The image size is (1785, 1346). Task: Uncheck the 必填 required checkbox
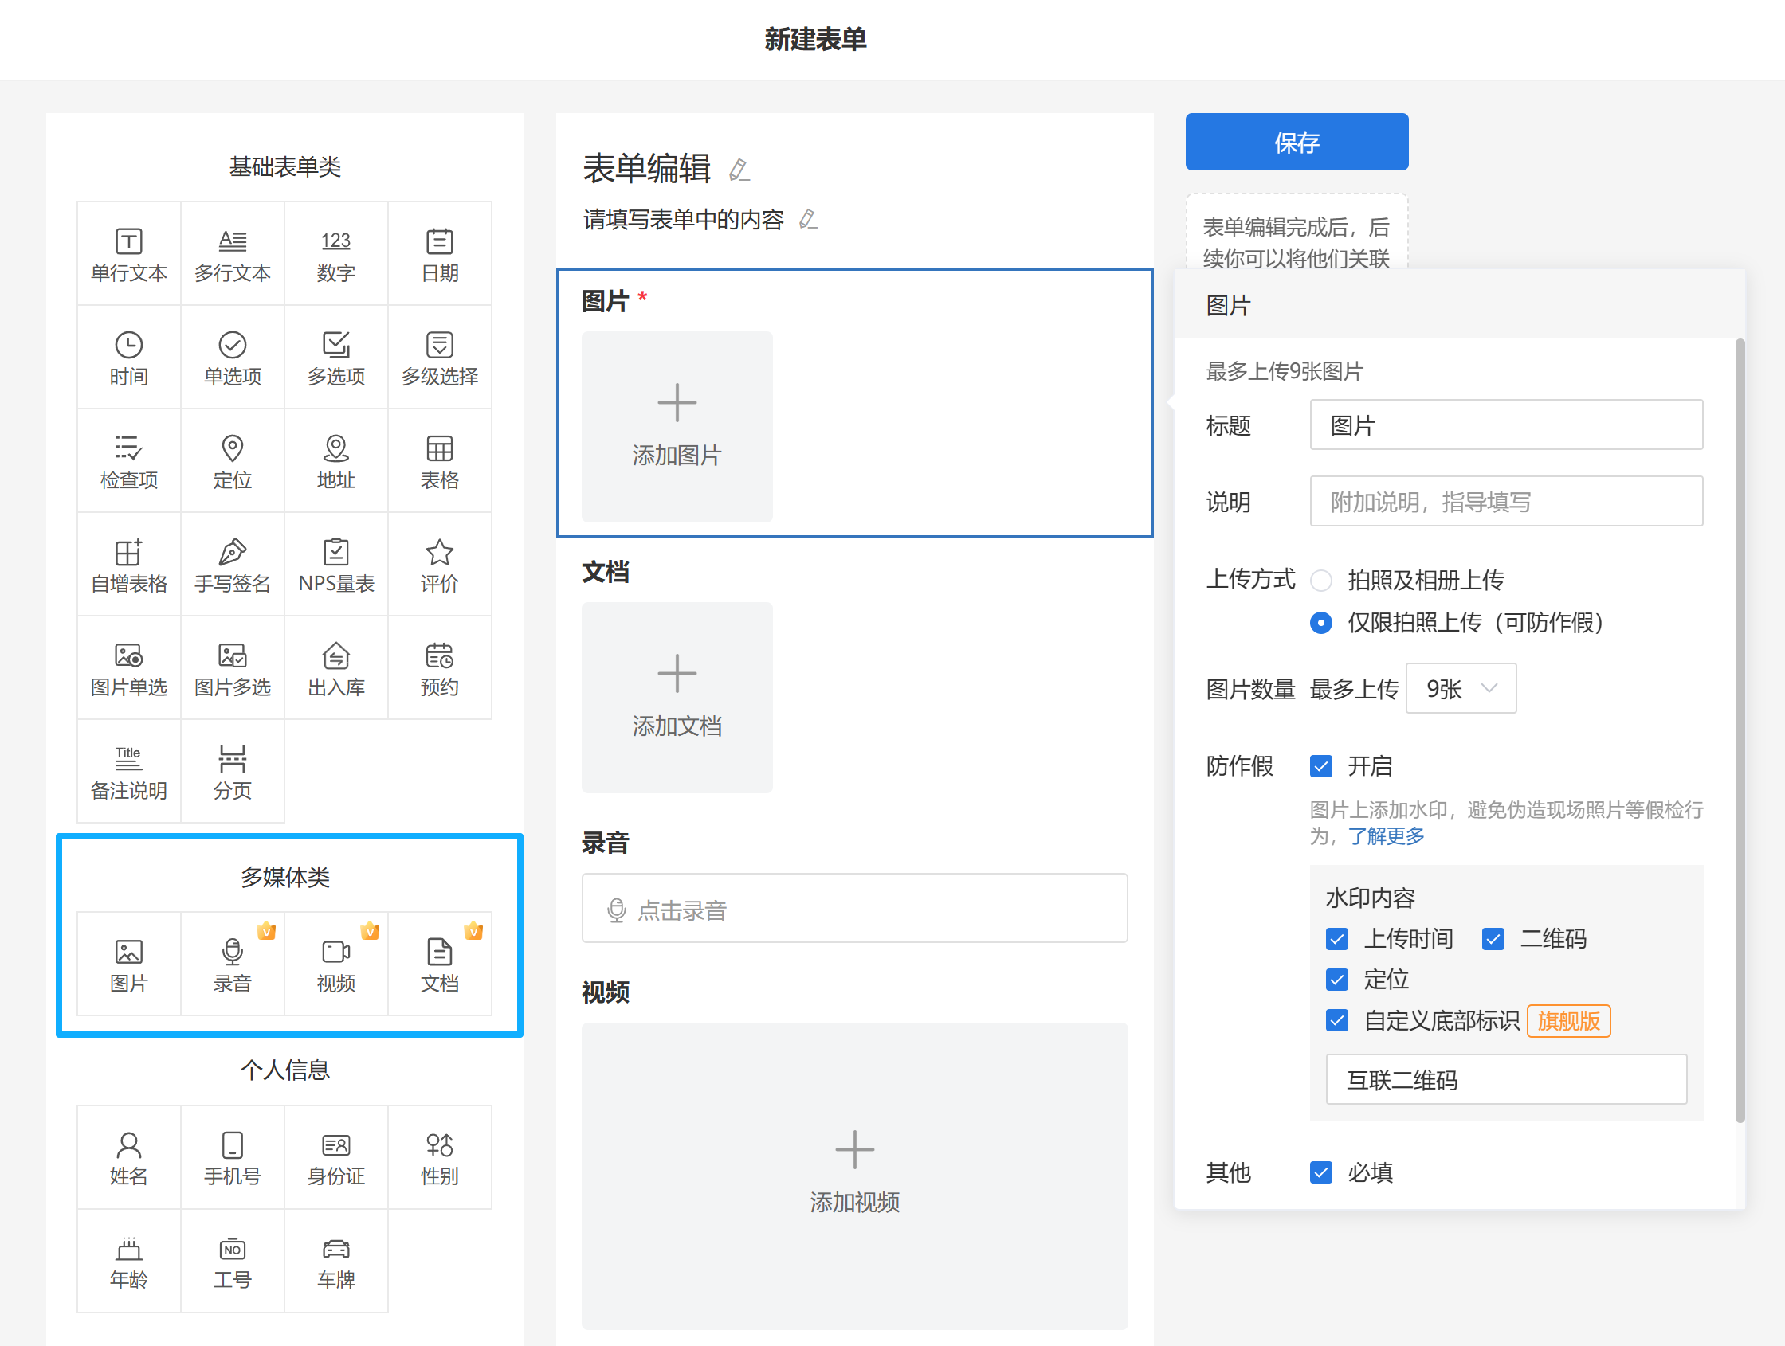point(1321,1172)
